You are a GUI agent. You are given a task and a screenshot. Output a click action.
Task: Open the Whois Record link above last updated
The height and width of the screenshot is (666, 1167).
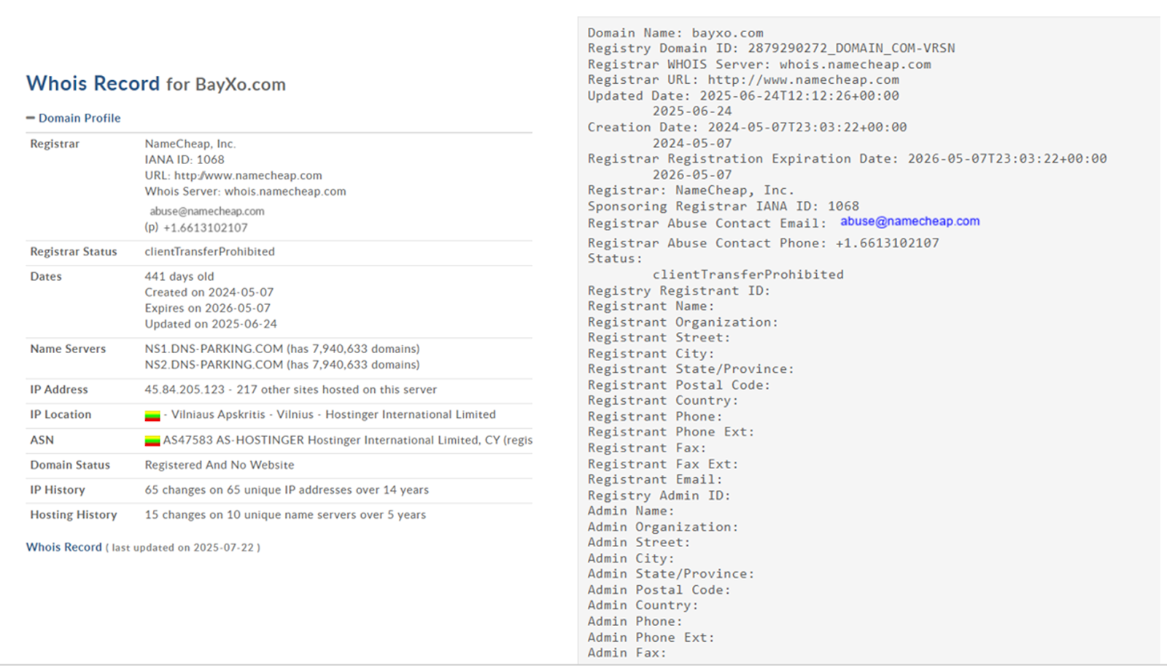pyautogui.click(x=64, y=547)
